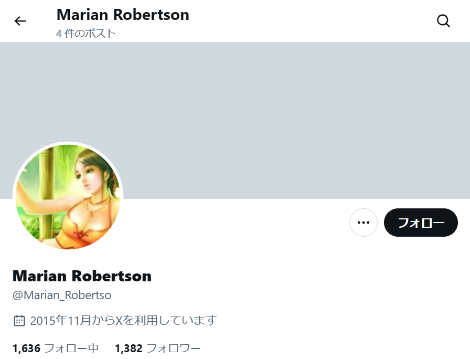Image resolution: width=470 pixels, height=359 pixels.
Task: Click the 1,636 following number
Action: click(x=26, y=348)
